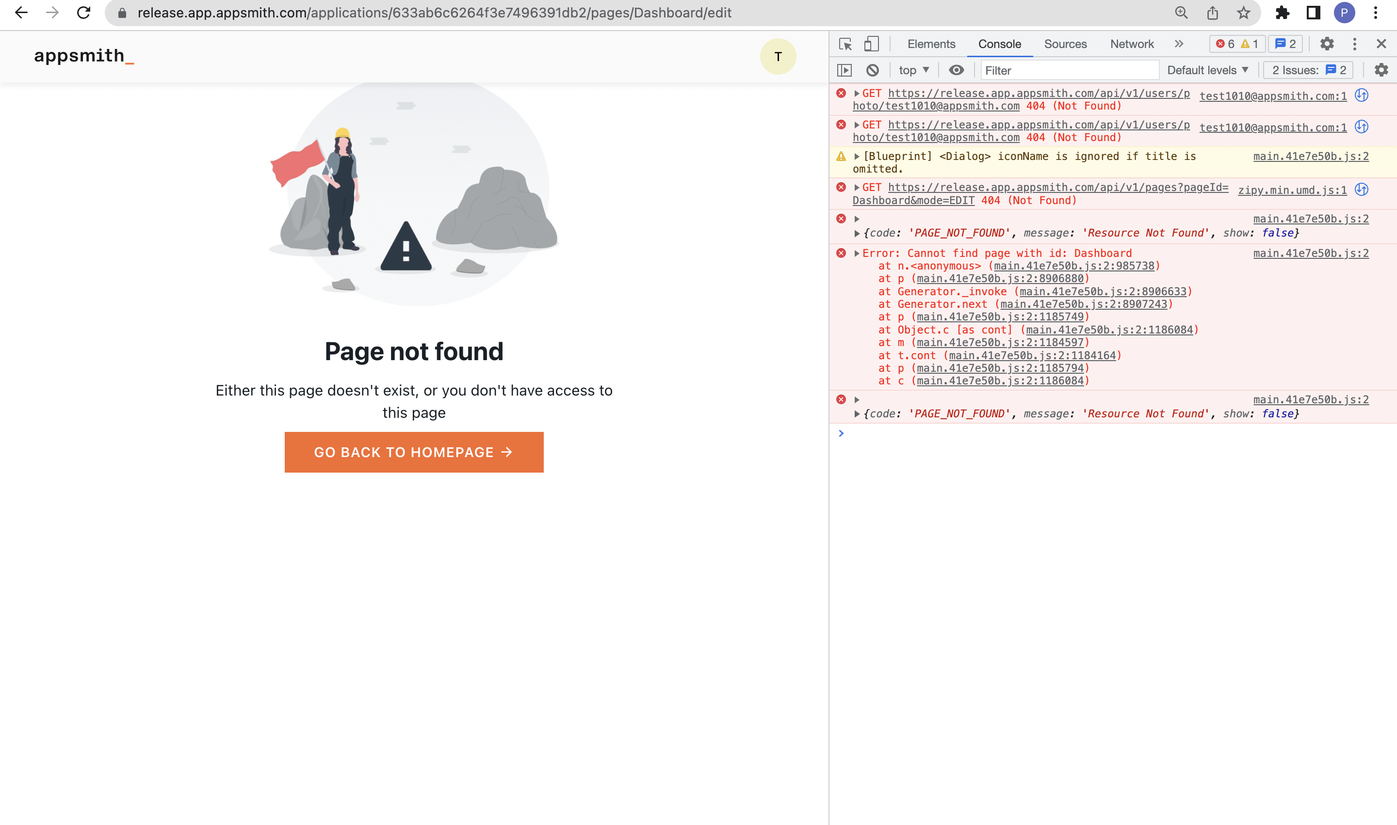Image resolution: width=1397 pixels, height=825 pixels.
Task: Toggle the console sidebar activation panel
Action: (x=845, y=70)
